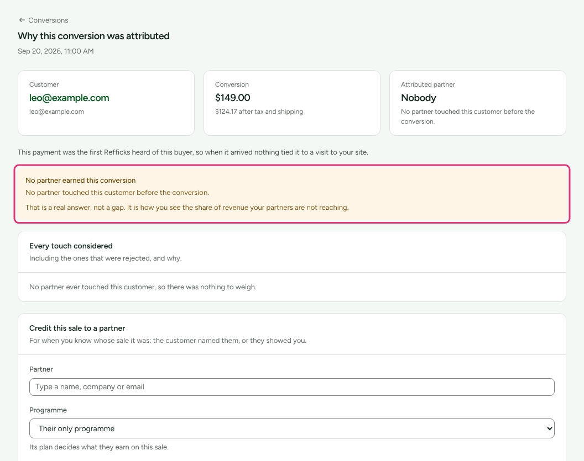This screenshot has width=584, height=461.
Task: Select the page title 'Why this conversion was attributed'
Action: click(x=93, y=36)
